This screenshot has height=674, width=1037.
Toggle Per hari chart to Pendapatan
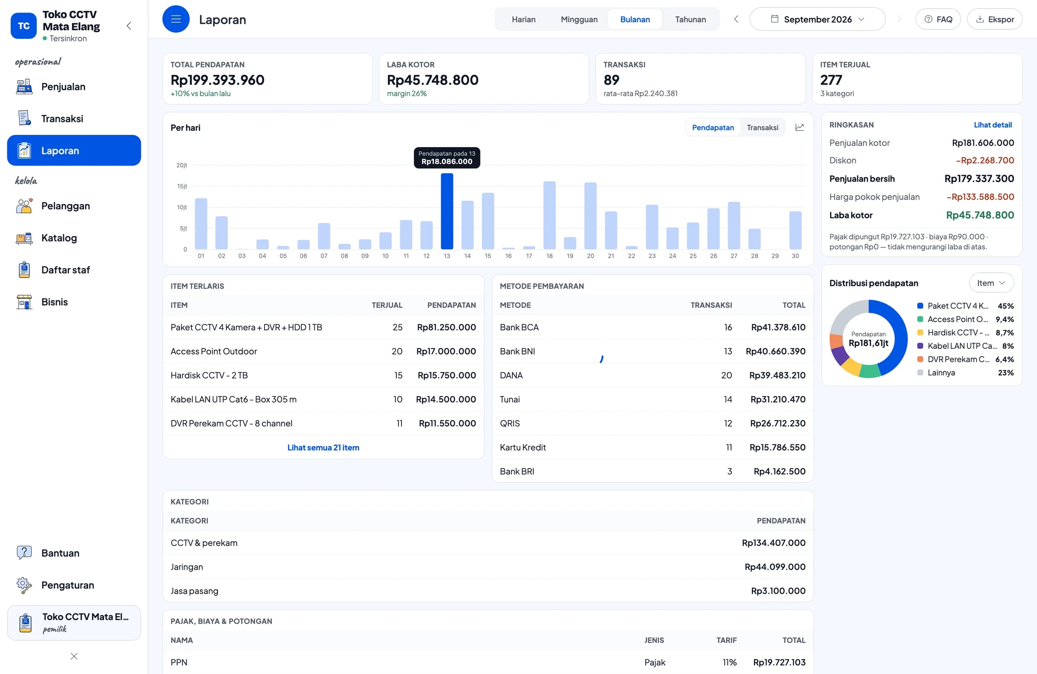713,127
